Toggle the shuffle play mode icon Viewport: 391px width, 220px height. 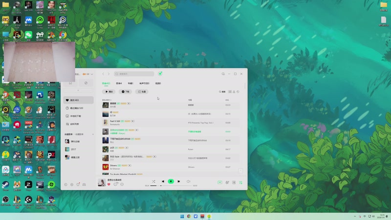coord(153,181)
